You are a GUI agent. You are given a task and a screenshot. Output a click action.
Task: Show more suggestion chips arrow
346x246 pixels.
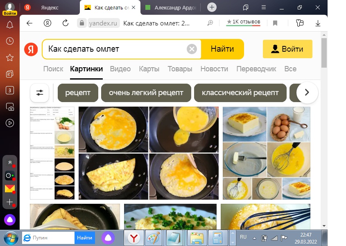pos(307,92)
